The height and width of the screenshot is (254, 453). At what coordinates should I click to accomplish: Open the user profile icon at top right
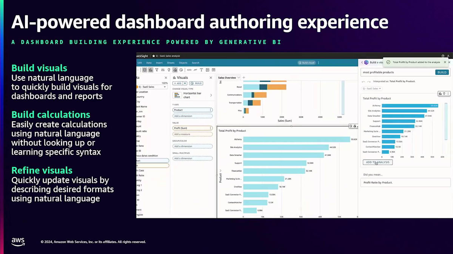[448, 56]
